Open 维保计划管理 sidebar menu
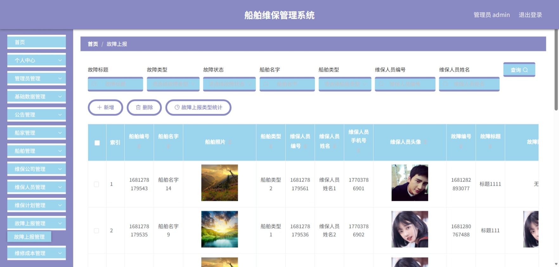This screenshot has height=267, width=559. (x=36, y=205)
